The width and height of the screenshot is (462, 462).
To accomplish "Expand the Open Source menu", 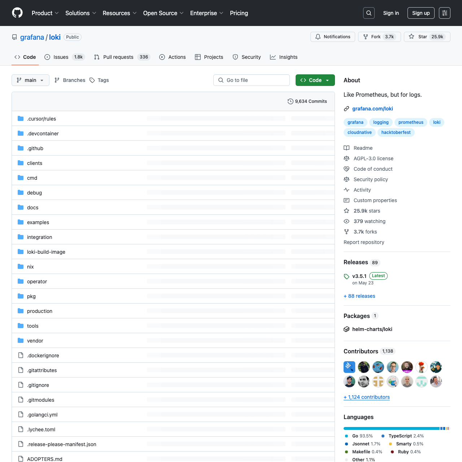I will [x=164, y=13].
